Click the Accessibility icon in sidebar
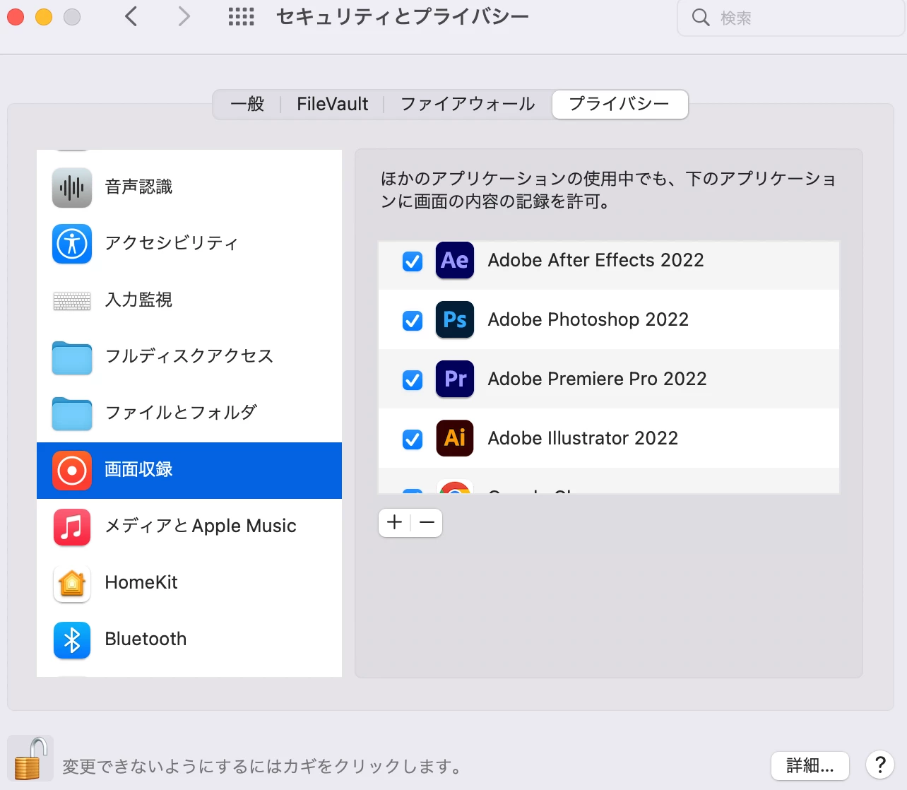 click(x=72, y=244)
